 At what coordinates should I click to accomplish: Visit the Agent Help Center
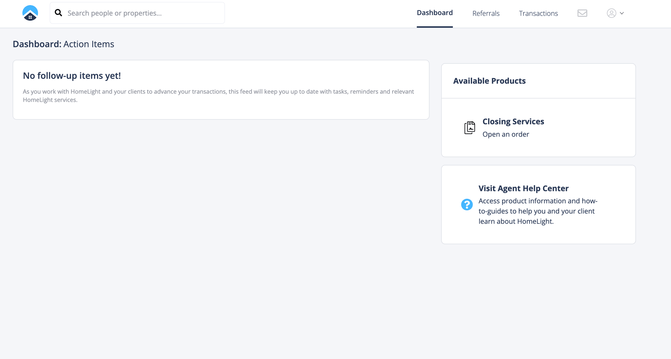[x=523, y=188]
